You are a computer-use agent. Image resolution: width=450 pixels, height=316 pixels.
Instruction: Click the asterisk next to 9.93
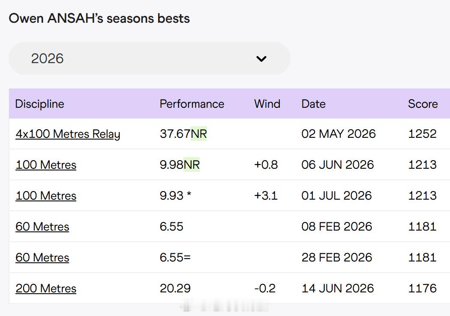pos(189,194)
